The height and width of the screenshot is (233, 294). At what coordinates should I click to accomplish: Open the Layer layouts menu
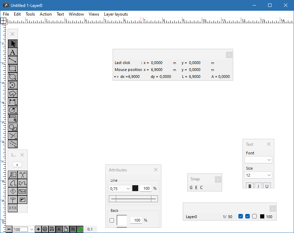pos(116,14)
